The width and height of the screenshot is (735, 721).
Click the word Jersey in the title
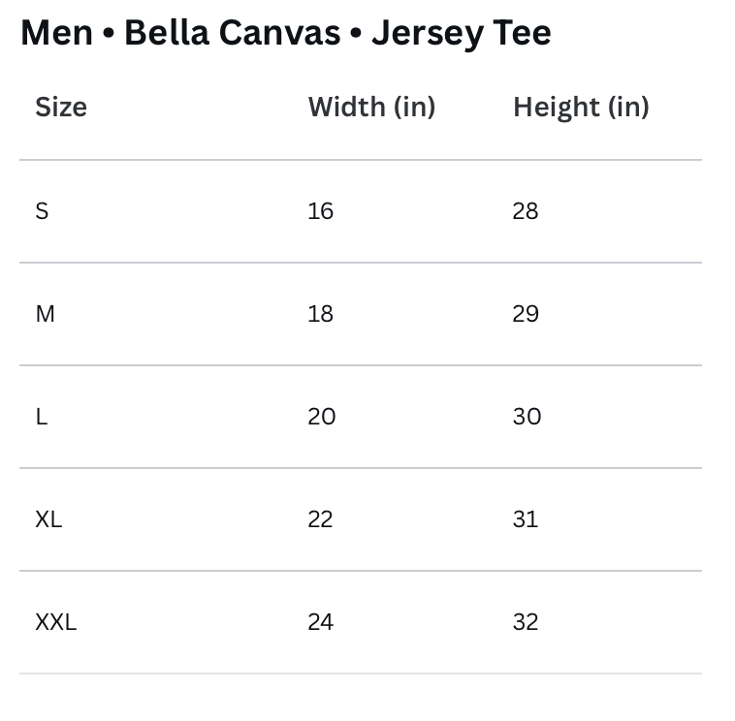coord(427,35)
